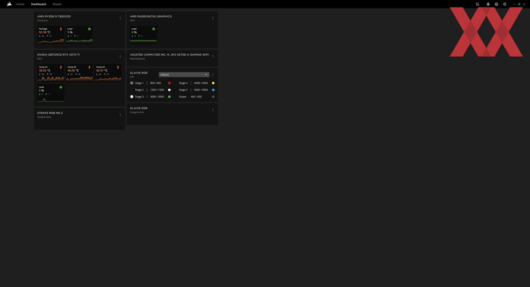Open Stage 2 DPI options dots
Screen dimensions: 530x287
pos(147,90)
